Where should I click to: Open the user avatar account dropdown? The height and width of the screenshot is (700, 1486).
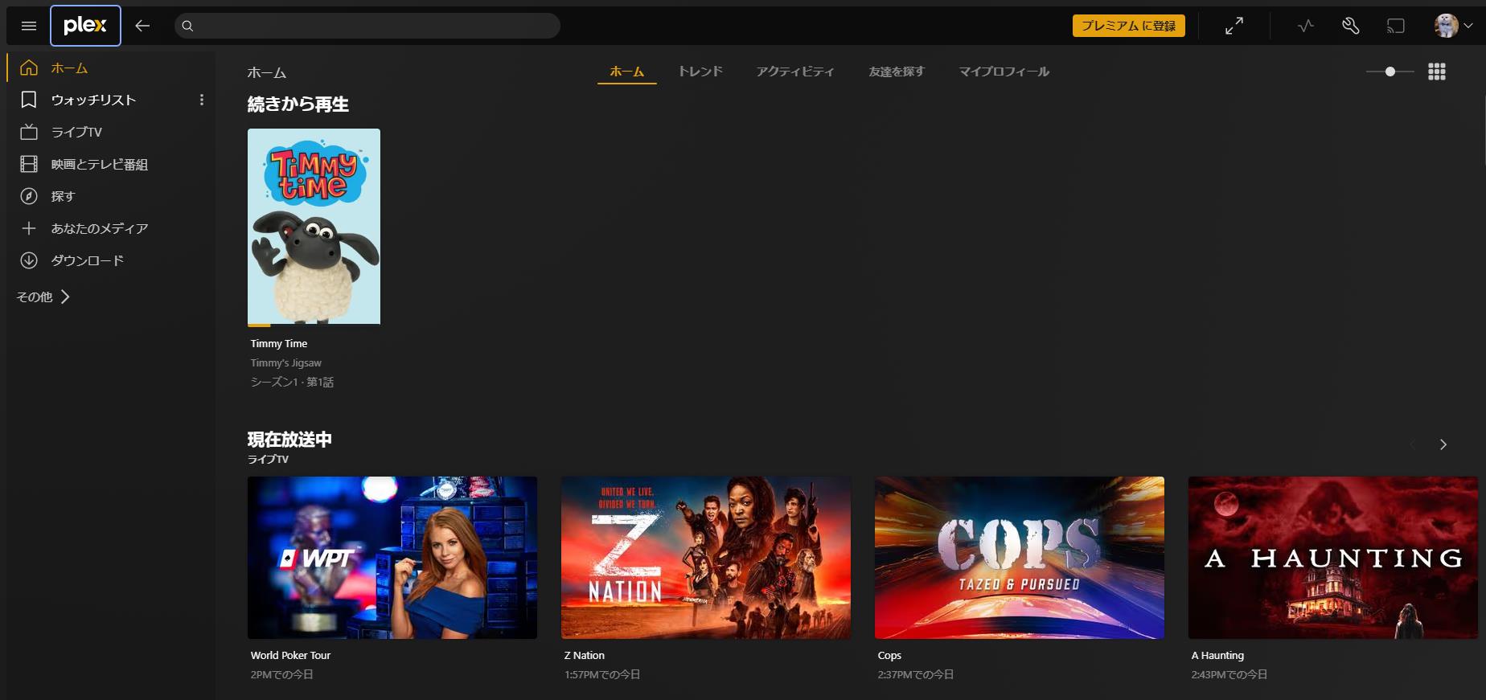(1453, 26)
